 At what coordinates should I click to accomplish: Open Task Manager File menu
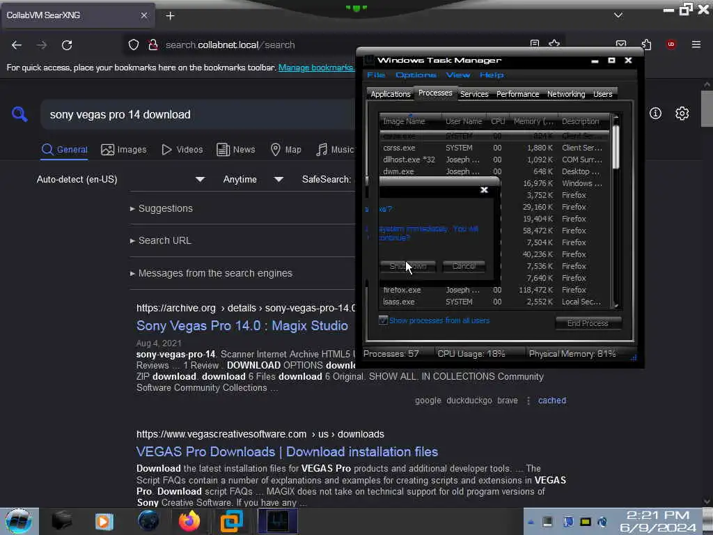tap(376, 75)
